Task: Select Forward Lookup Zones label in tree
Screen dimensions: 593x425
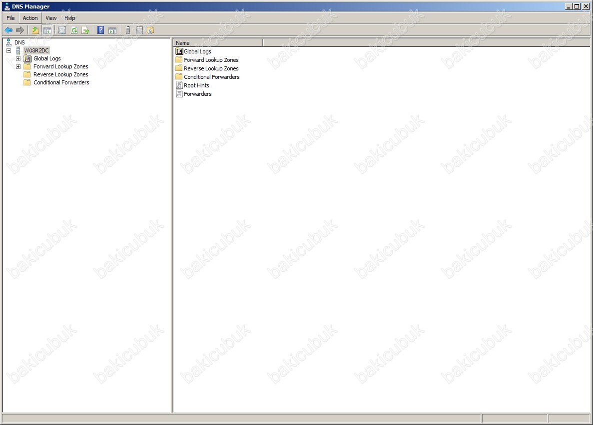Action: coord(61,66)
